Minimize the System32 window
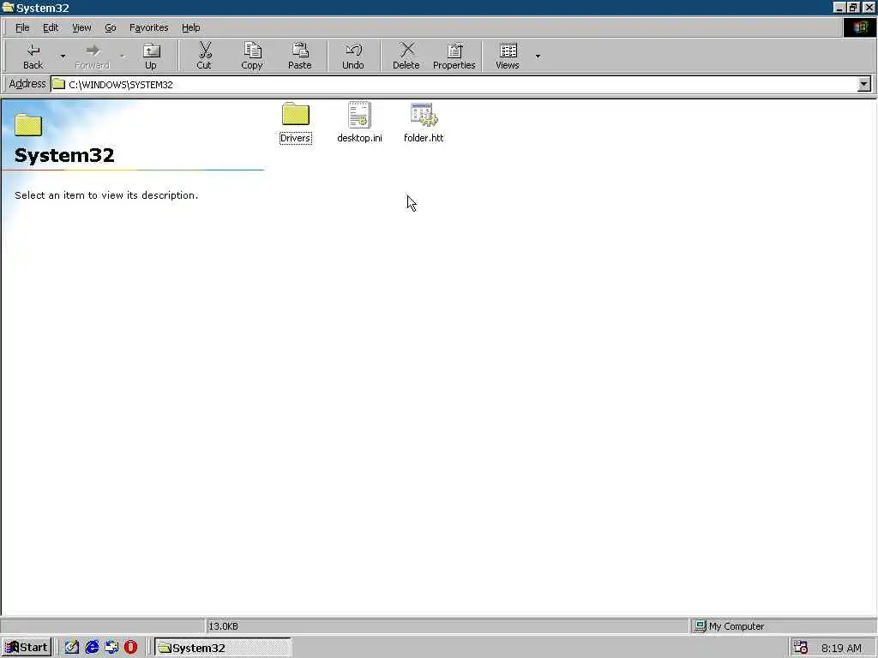The width and height of the screenshot is (878, 658). coord(839,7)
